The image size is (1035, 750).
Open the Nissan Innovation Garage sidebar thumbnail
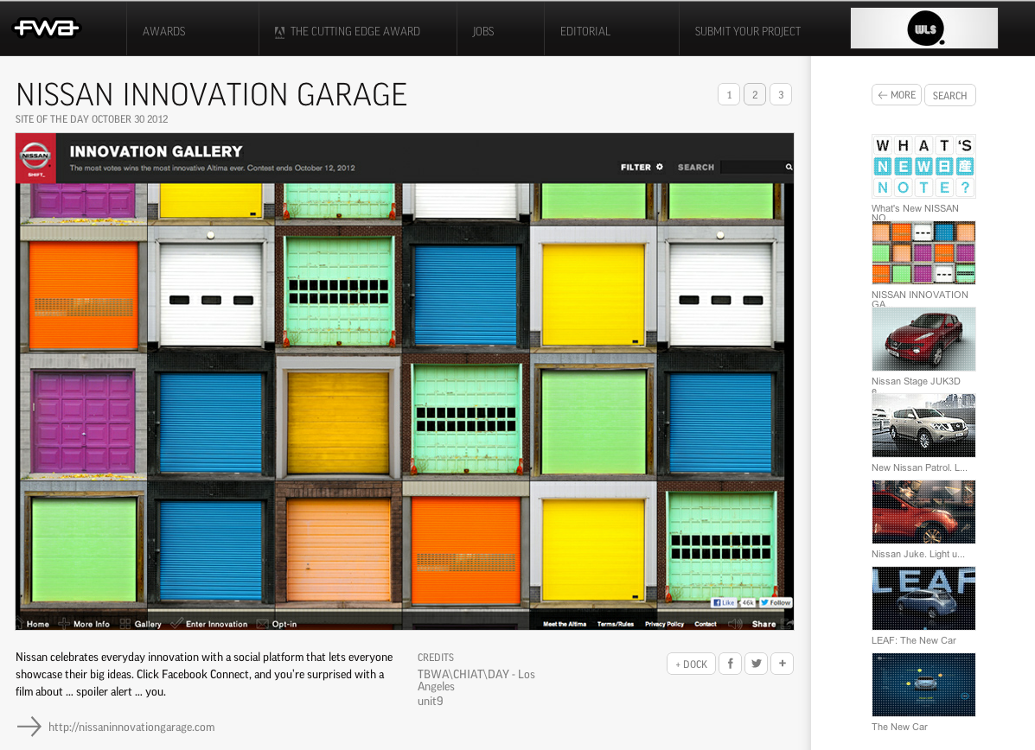(x=923, y=252)
